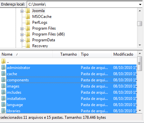144x123 pixels.
Task: Click the installation folder icon
Action: [3, 98]
